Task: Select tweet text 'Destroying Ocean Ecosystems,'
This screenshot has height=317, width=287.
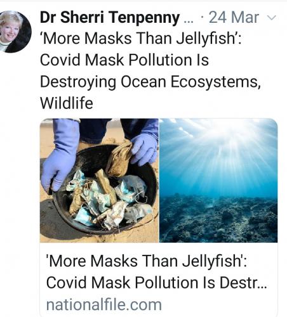Action: tap(150, 82)
